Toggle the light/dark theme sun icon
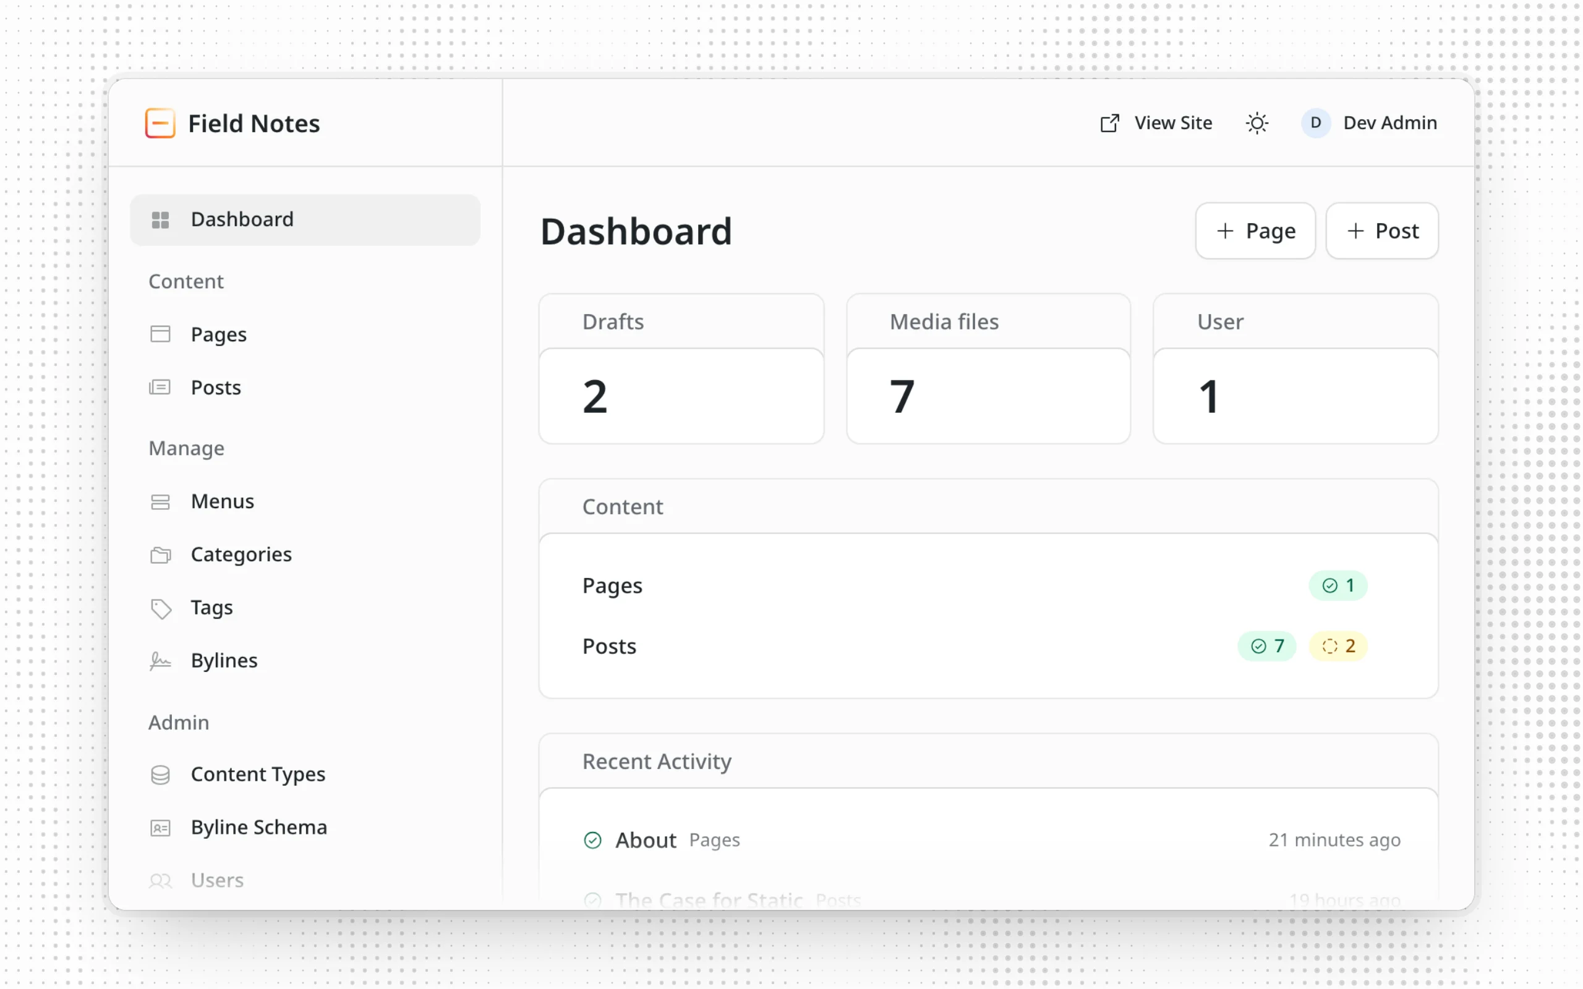 [1257, 123]
